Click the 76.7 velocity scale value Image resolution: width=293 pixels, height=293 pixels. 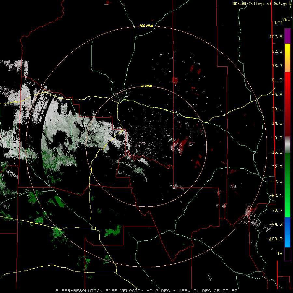tap(277, 65)
